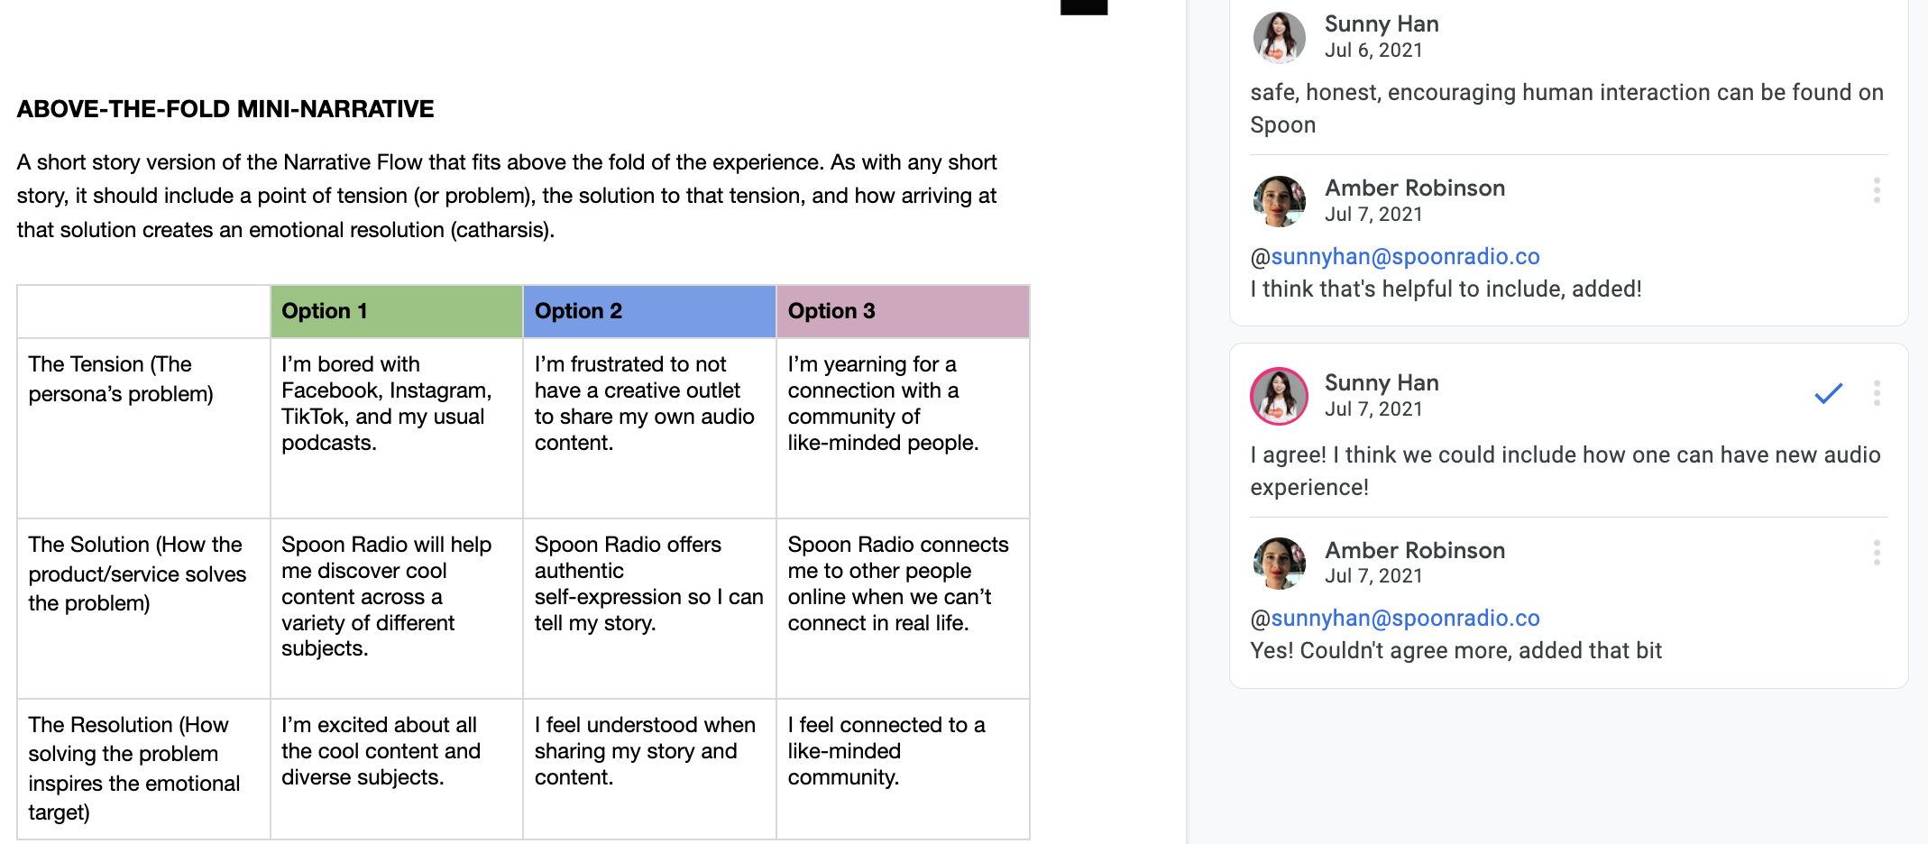The image size is (1928, 844).
Task: Click the cell 'I'm yearning for a connection'
Action: (x=903, y=428)
